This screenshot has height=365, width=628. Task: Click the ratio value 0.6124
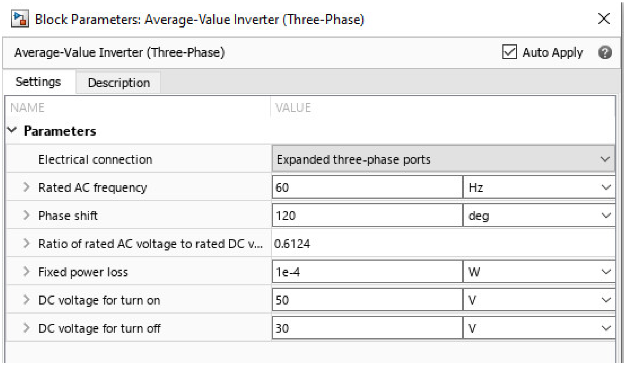tap(292, 244)
